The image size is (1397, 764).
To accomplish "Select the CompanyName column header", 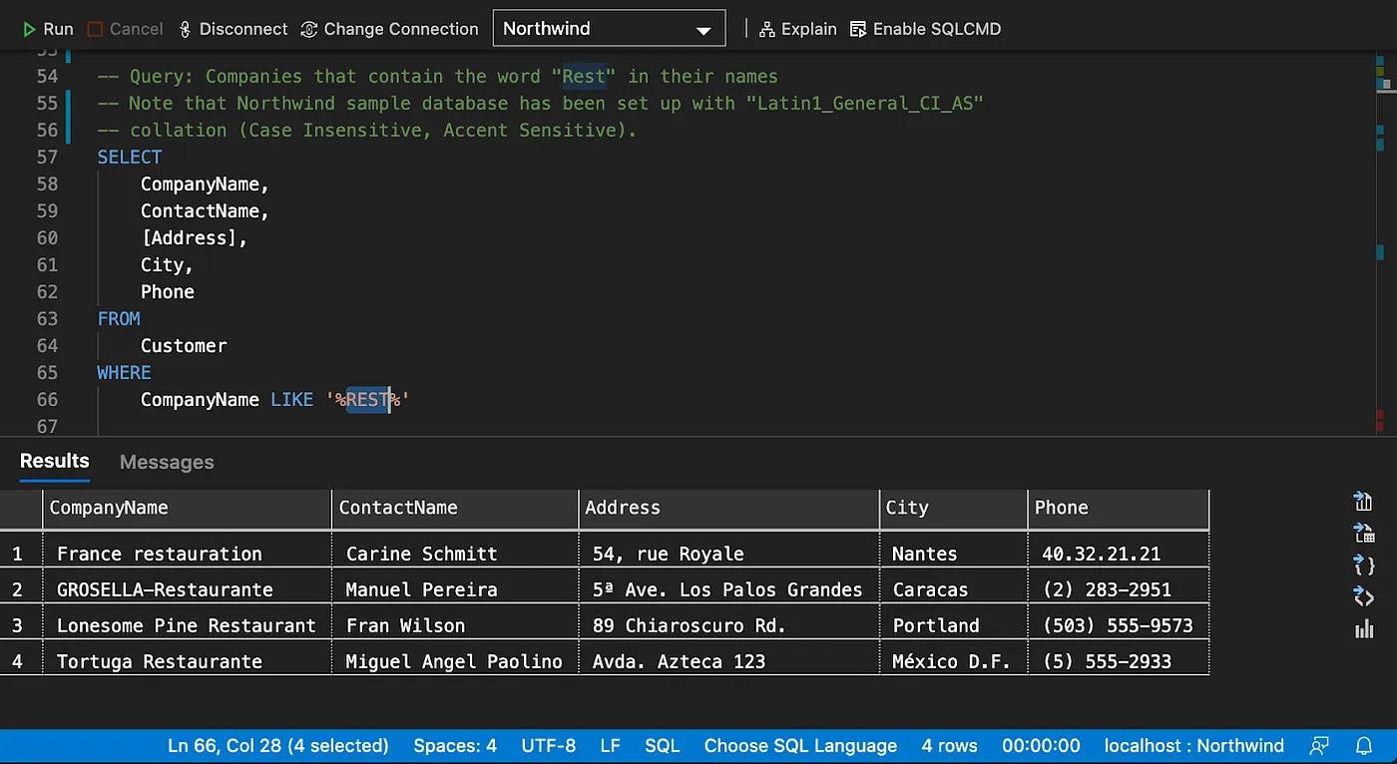I will coord(188,508).
